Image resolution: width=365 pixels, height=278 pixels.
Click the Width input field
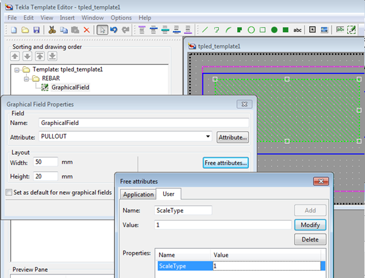click(46, 162)
